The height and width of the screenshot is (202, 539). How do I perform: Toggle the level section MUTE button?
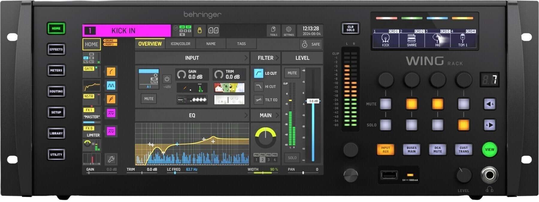click(292, 73)
